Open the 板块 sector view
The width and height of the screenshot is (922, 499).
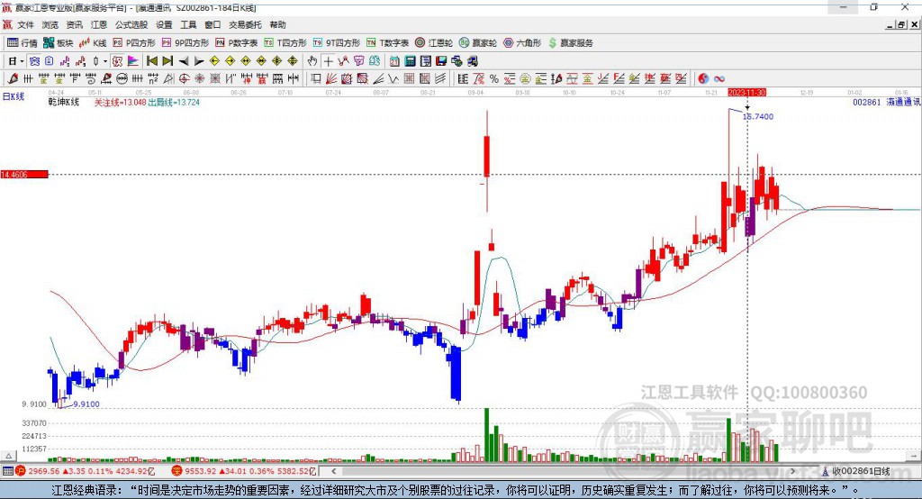[59, 43]
